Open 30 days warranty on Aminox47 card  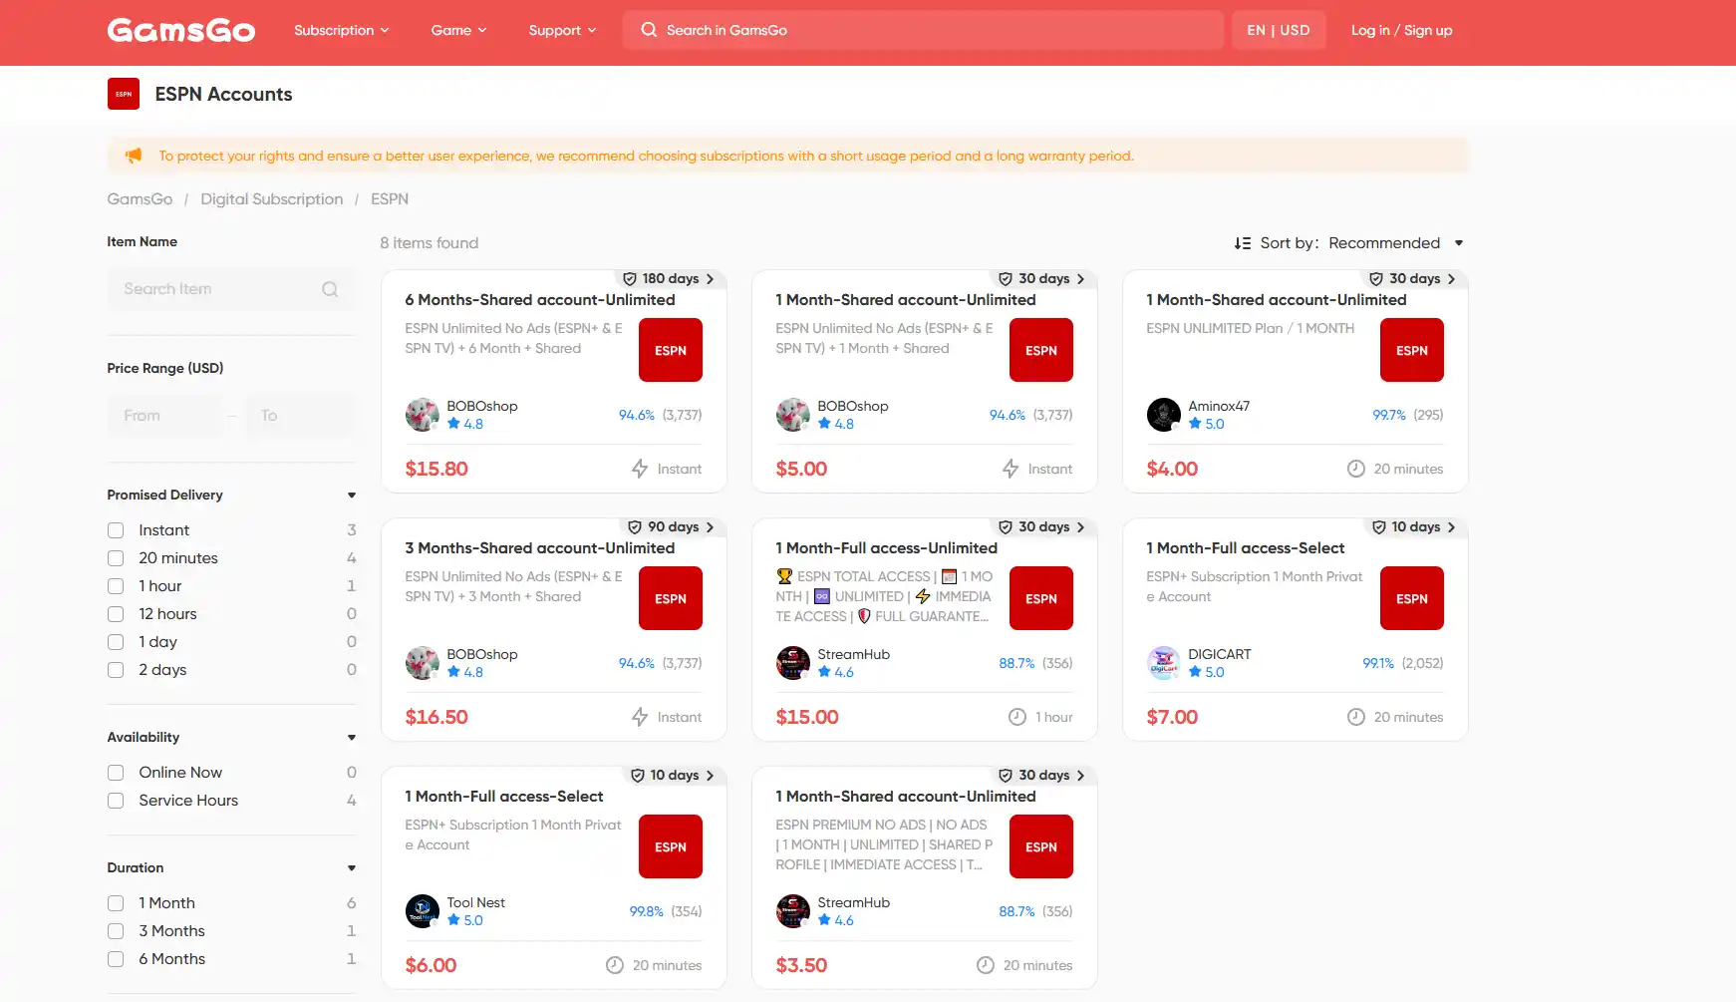1413,279
